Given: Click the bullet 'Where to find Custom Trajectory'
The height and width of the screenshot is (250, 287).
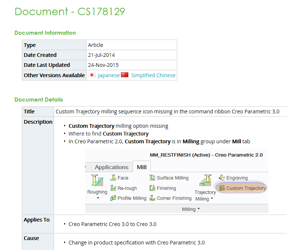Looking at the screenshot, I should (108, 134).
